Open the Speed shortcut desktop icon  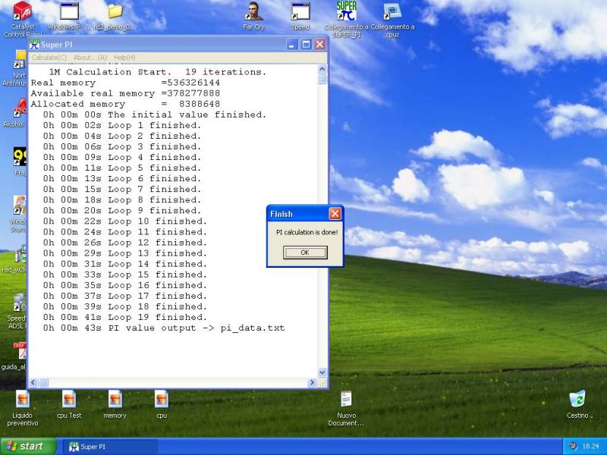300,11
